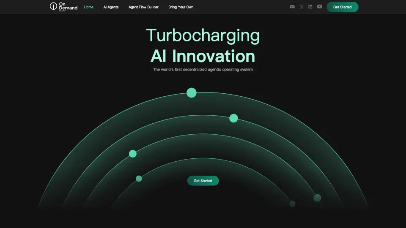Open the Discord community icon

(292, 7)
